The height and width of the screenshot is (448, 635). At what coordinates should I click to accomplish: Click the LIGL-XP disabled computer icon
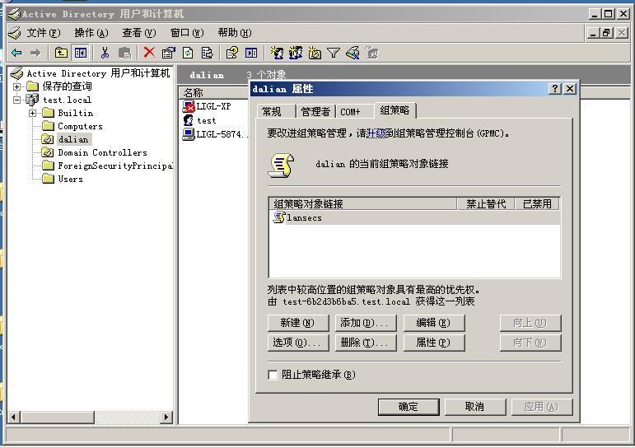[x=189, y=106]
